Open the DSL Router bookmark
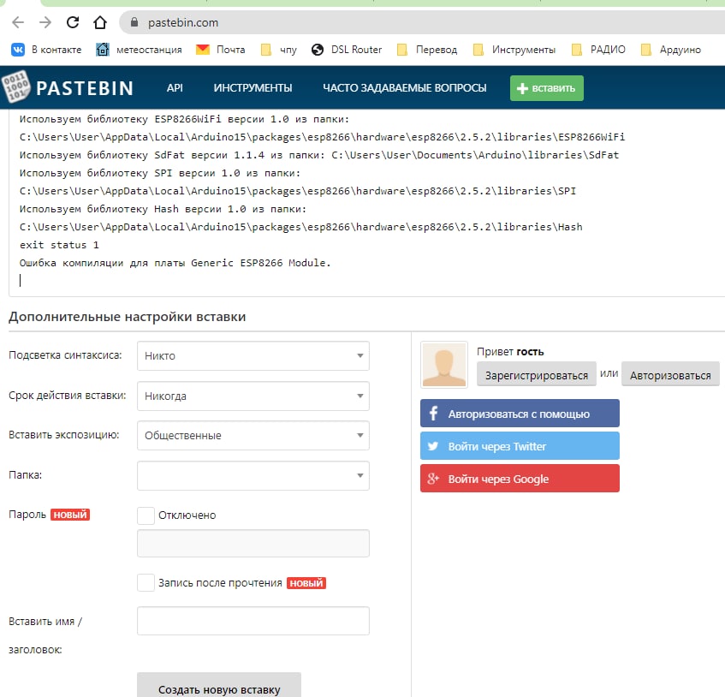 tap(347, 50)
